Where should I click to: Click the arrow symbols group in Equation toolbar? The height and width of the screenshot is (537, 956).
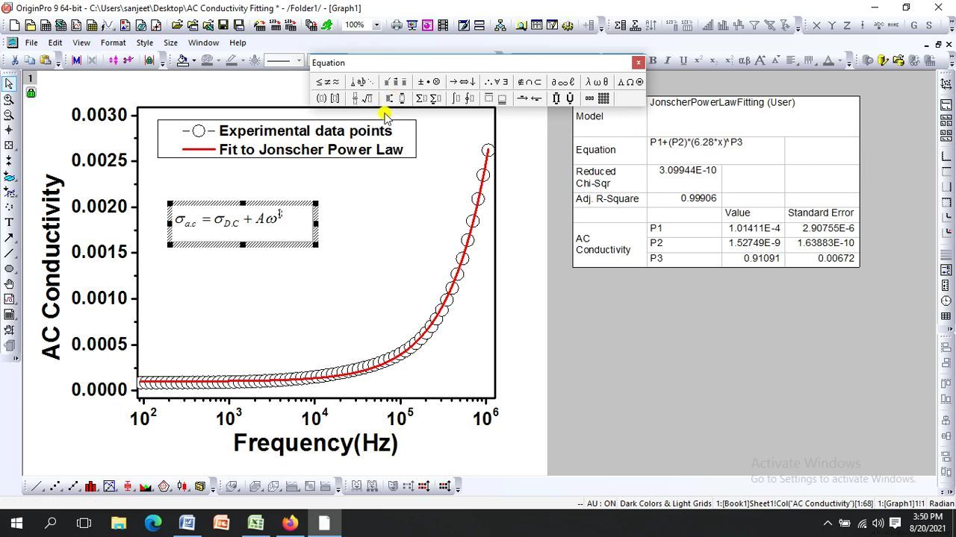463,82
